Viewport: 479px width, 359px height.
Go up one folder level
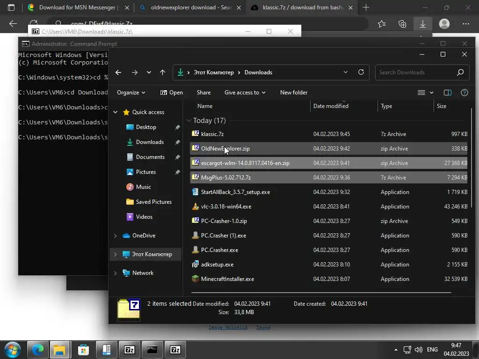[162, 72]
